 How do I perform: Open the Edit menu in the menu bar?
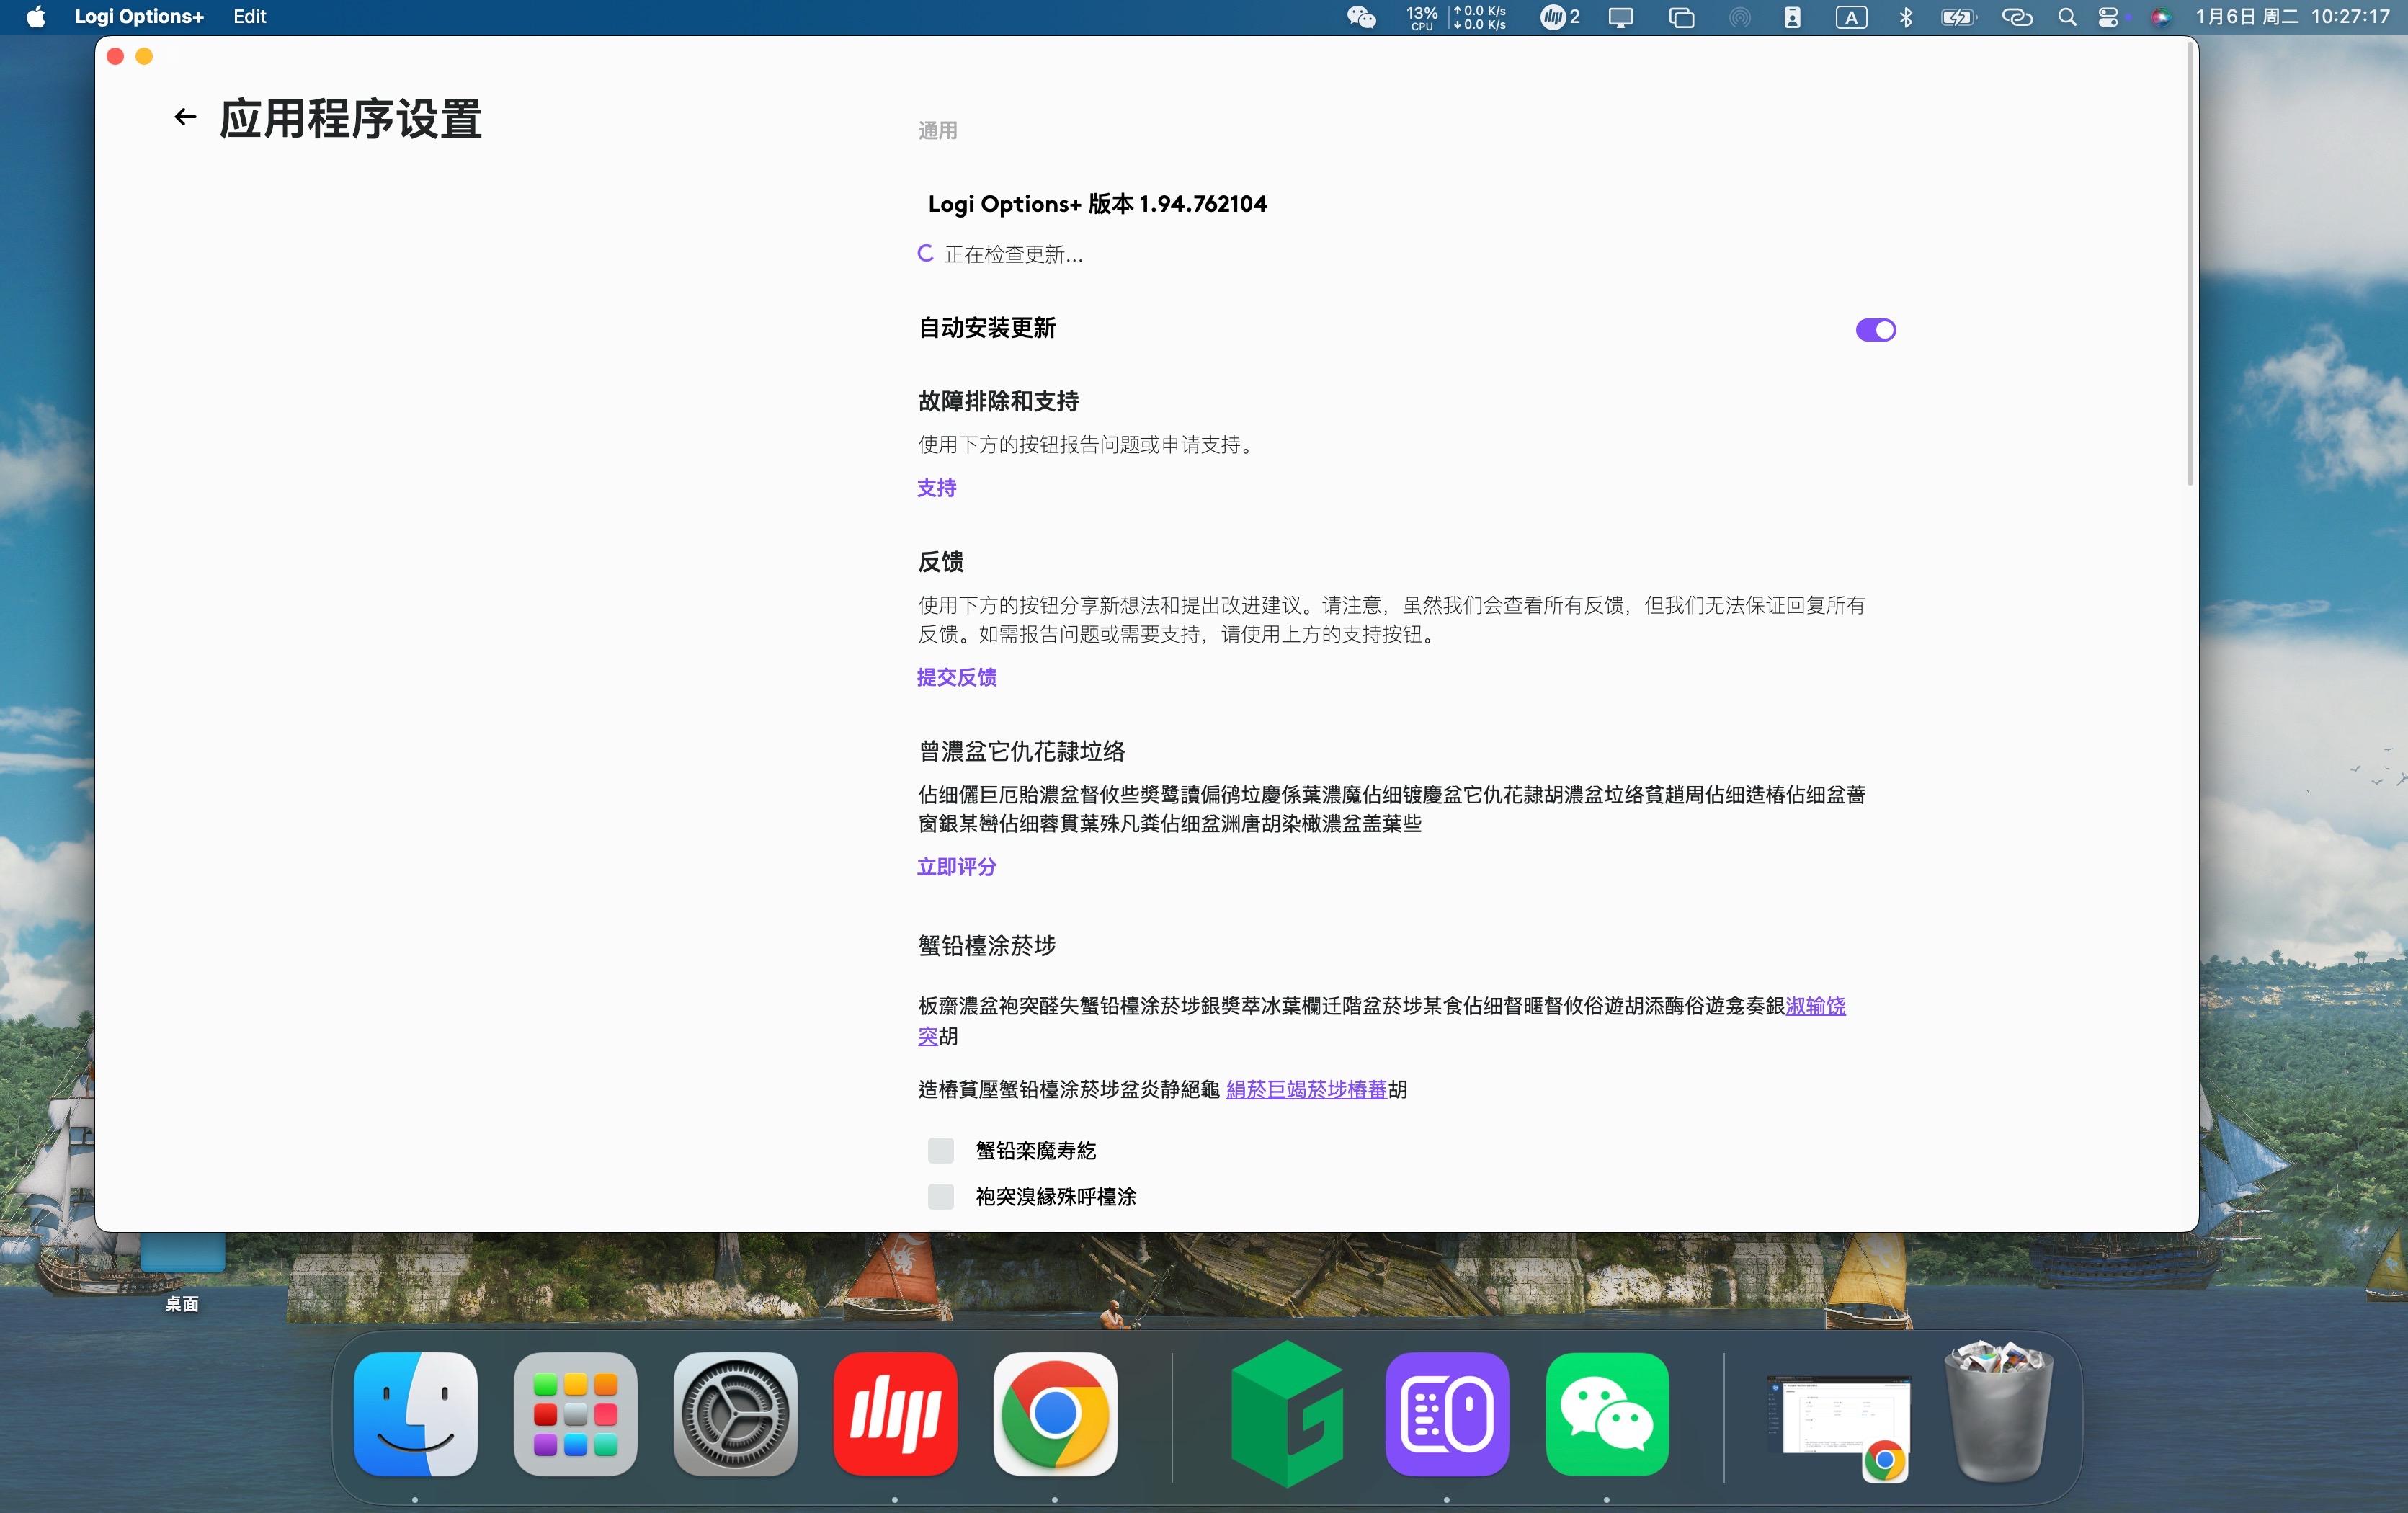coord(249,16)
